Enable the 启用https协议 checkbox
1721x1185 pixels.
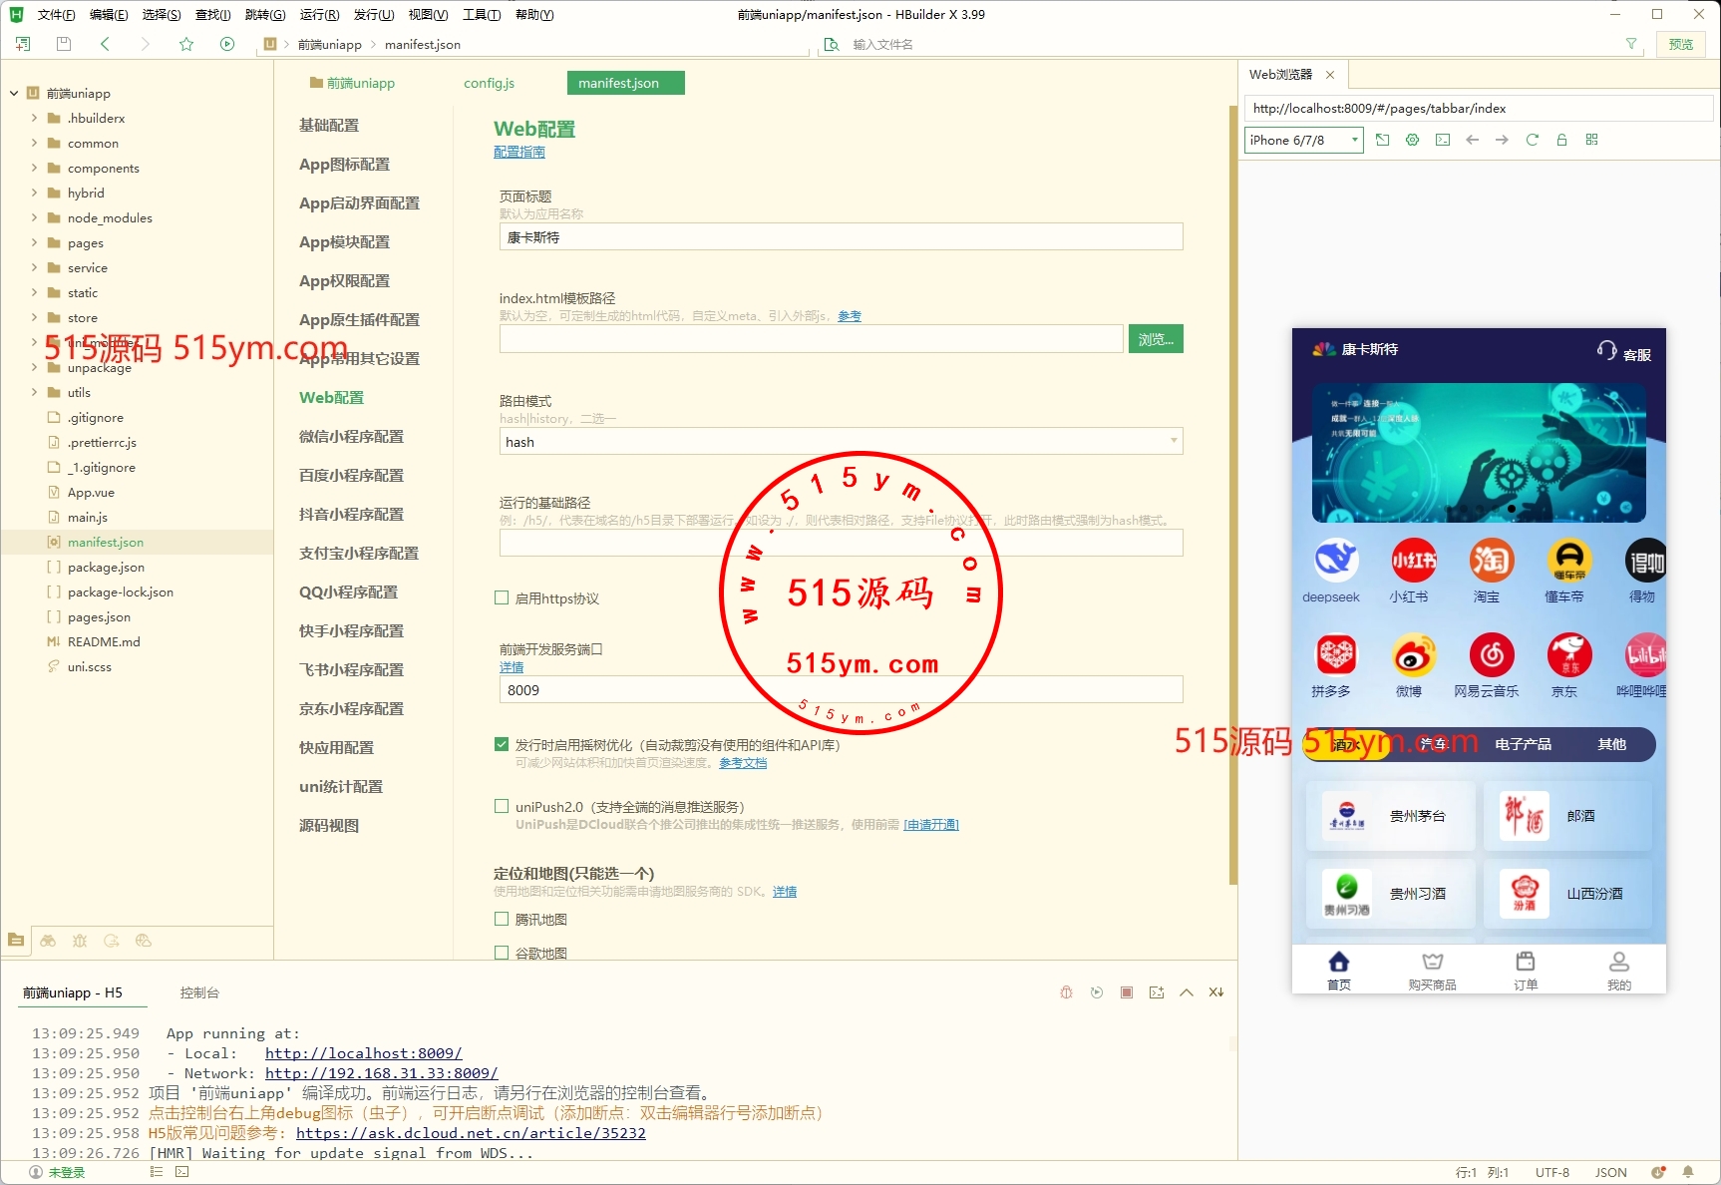click(502, 598)
